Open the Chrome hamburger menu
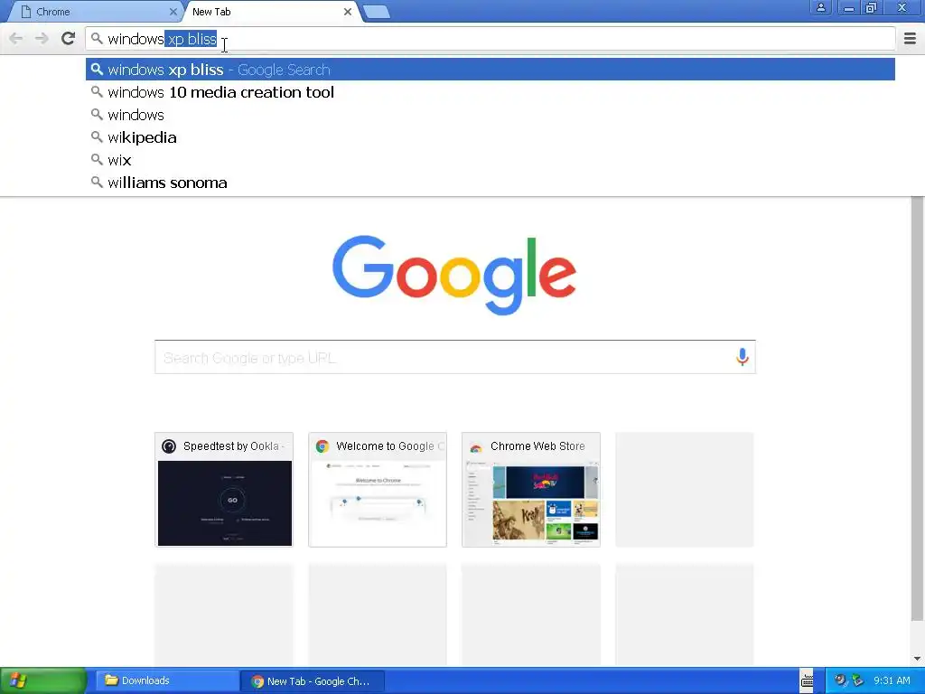This screenshot has height=694, width=925. pos(910,39)
